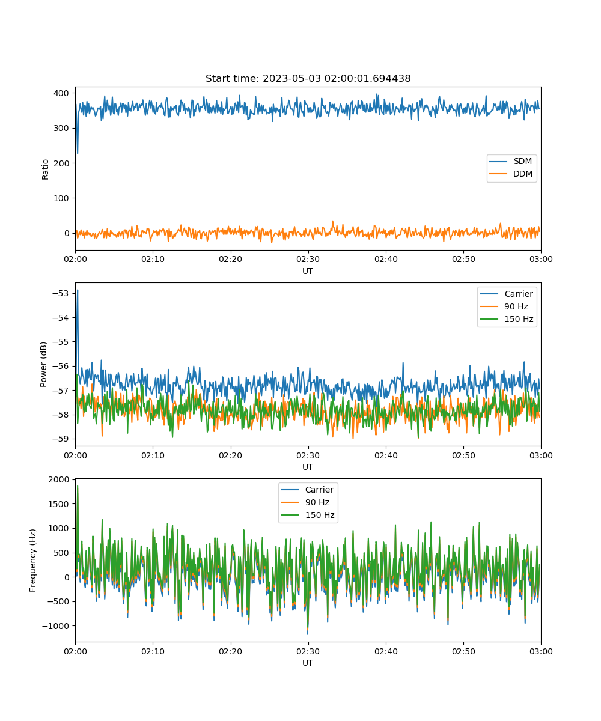
Task: Click the UT label under power plot
Action: tap(308, 467)
